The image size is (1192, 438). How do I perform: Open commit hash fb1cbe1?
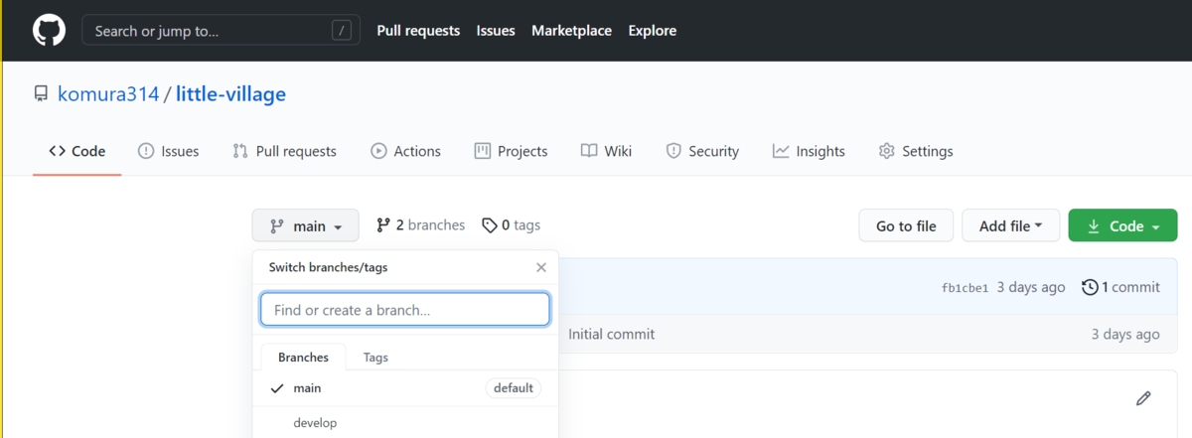965,288
